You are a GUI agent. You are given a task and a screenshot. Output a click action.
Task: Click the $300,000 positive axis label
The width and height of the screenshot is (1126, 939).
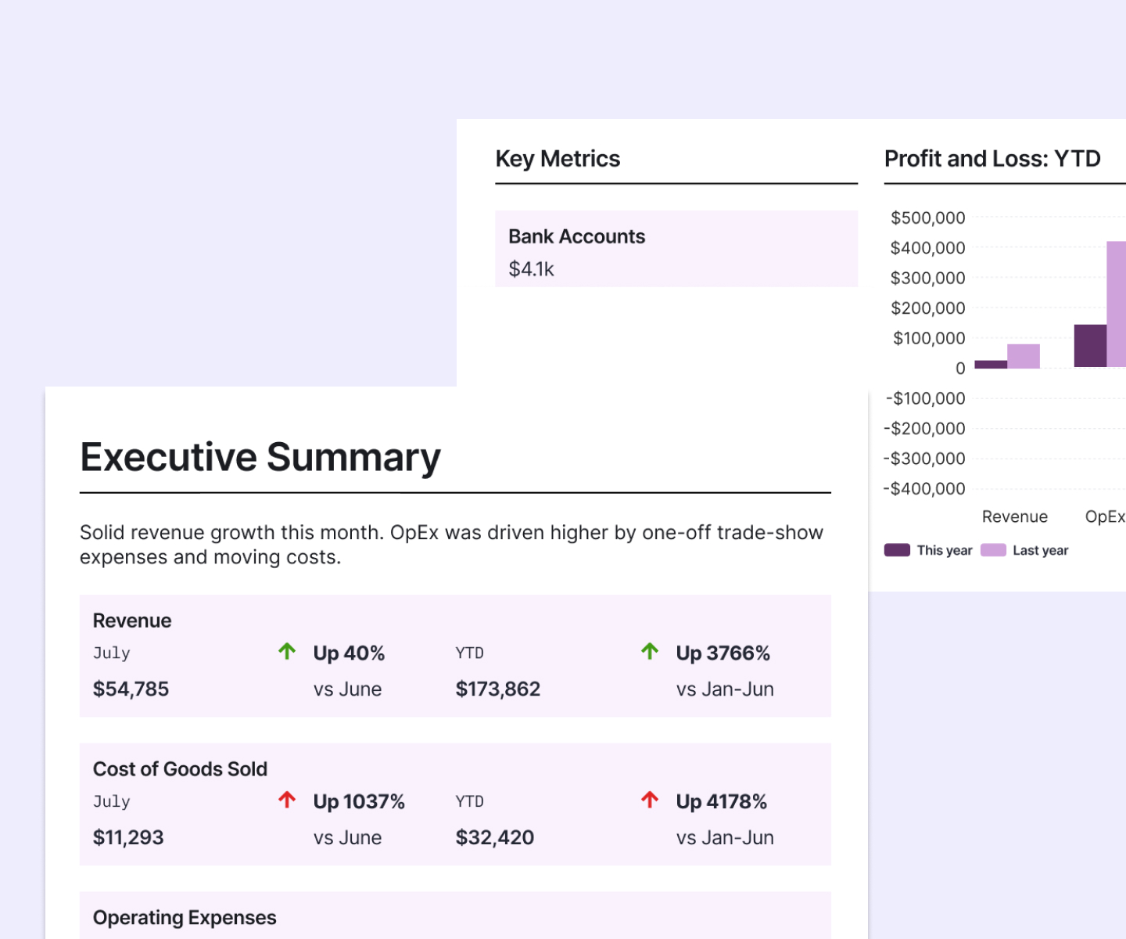click(928, 278)
